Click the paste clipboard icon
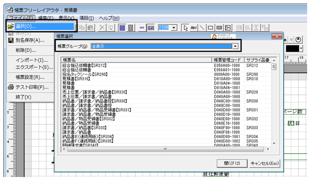Screen dimensions: 311x183 coord(91,28)
